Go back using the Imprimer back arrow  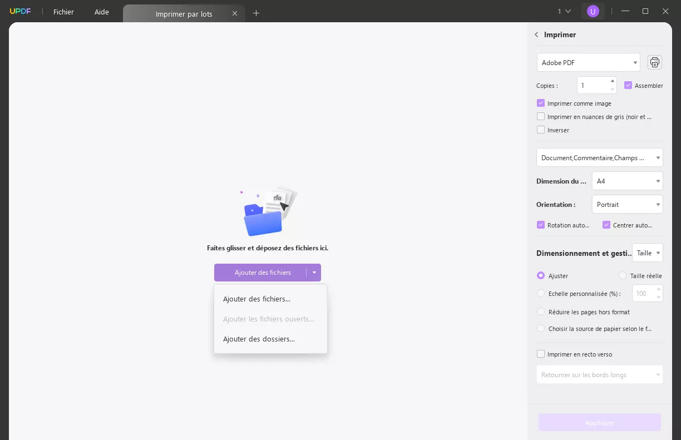(x=536, y=34)
